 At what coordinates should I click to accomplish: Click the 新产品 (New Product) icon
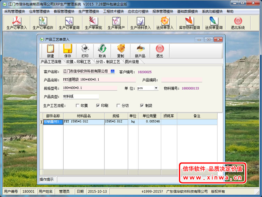pos(140,50)
